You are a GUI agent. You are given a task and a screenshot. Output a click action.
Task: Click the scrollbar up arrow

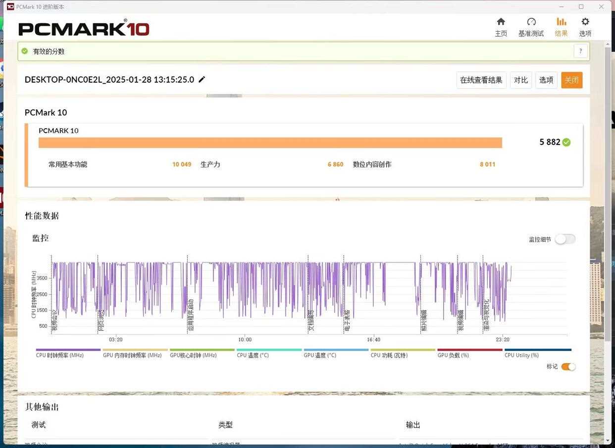pyautogui.click(x=608, y=45)
